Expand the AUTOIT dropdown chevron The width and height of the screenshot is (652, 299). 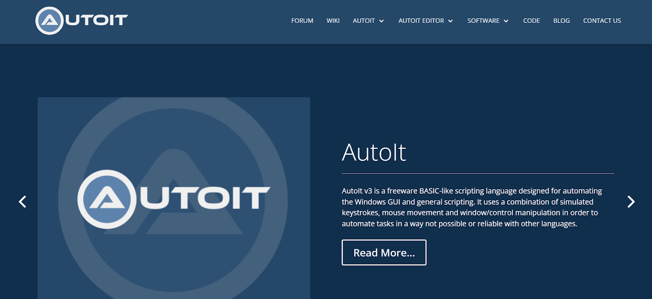click(x=381, y=21)
